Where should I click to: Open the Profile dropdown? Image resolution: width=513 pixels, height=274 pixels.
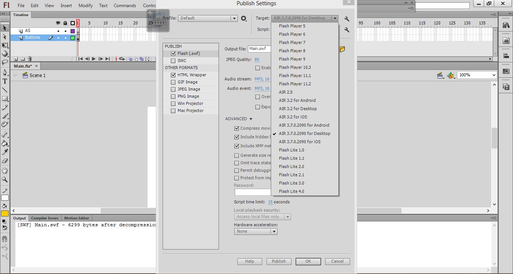coord(208,18)
